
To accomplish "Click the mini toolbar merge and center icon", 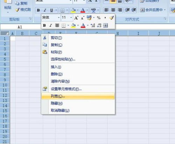I will coord(105,25).
